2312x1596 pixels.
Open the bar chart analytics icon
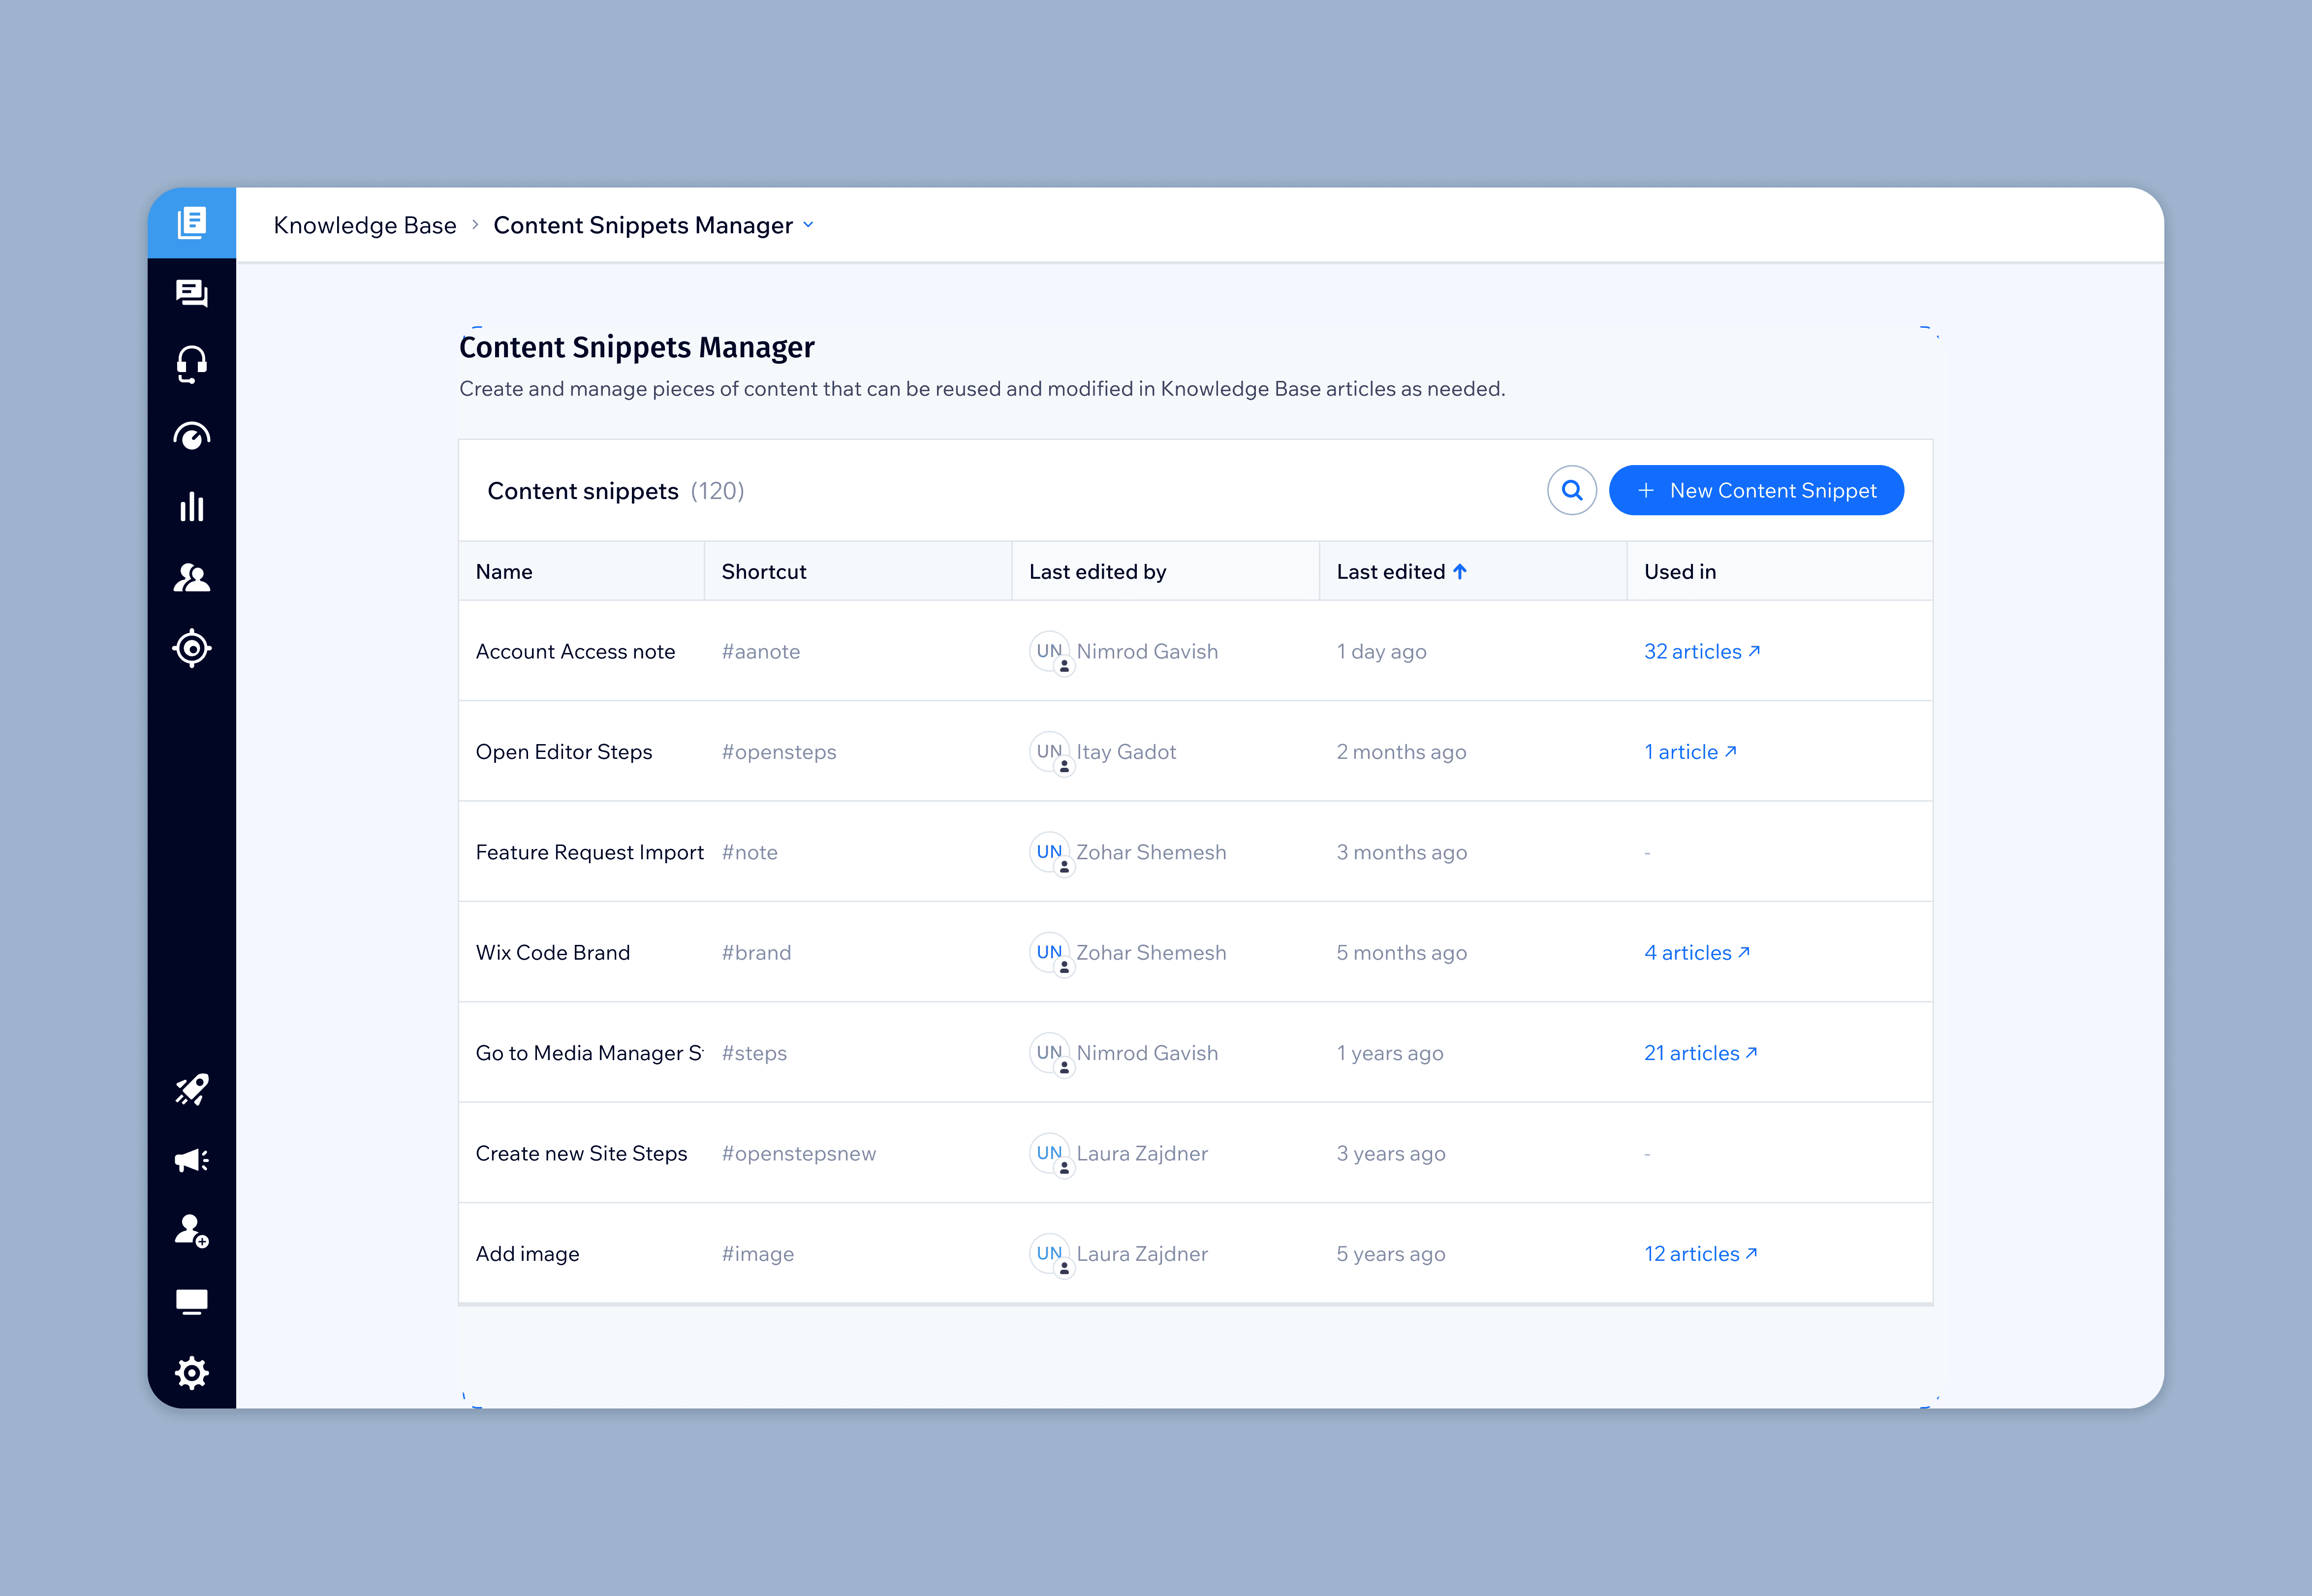(191, 507)
